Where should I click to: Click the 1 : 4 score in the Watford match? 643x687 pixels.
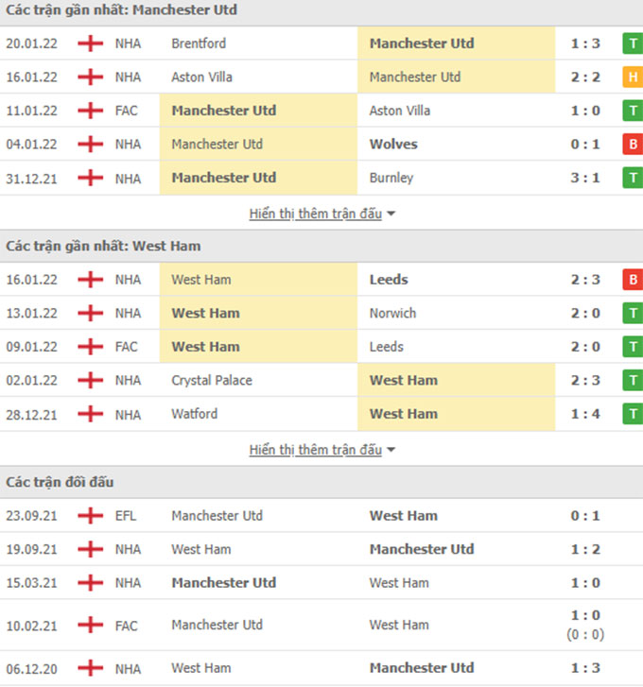[586, 414]
